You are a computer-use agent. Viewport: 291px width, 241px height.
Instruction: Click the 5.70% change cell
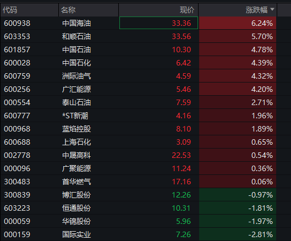point(238,36)
